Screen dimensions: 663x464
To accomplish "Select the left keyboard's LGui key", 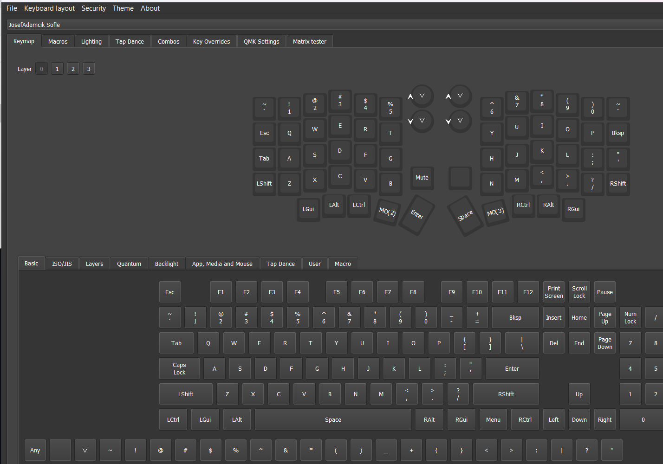I will (308, 209).
